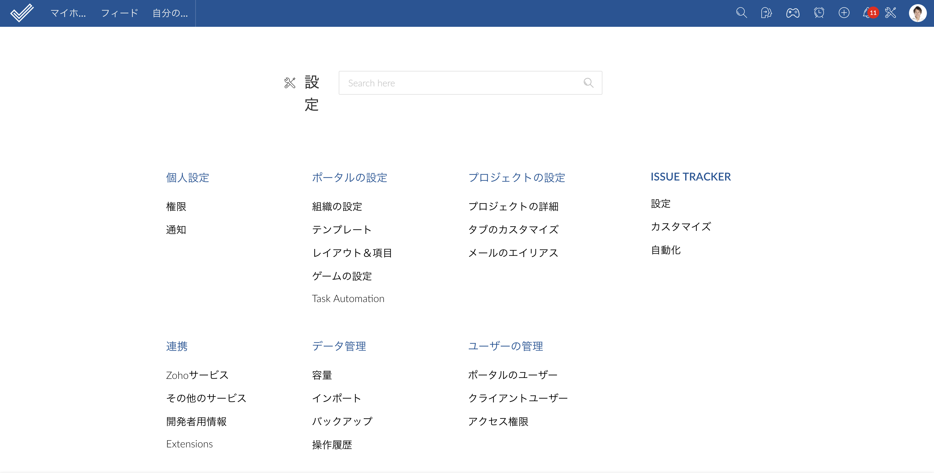The image size is (934, 473).
Task: Open Task Automation settings
Action: (x=348, y=298)
